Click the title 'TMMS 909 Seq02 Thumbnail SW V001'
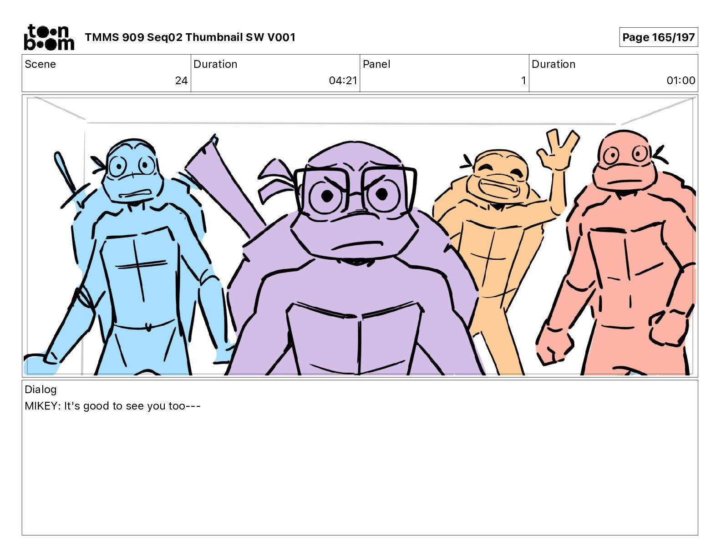This screenshot has height=557, width=721. coord(190,37)
